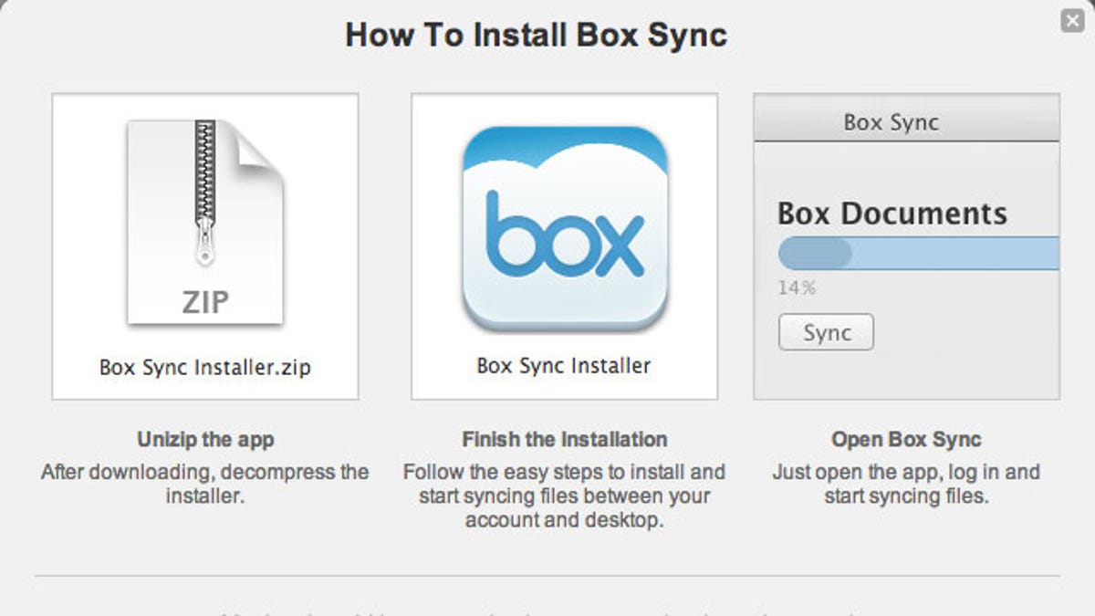Click the Open Box Sync heading
This screenshot has height=616, width=1095.
[x=906, y=440]
